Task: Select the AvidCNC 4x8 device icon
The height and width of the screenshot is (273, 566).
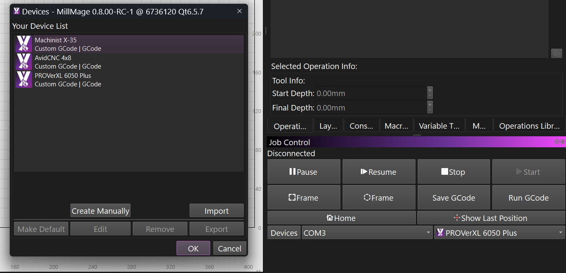Action: point(24,62)
